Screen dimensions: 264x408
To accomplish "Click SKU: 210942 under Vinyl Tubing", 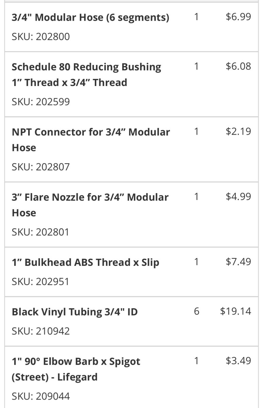I will pyautogui.click(x=40, y=331).
